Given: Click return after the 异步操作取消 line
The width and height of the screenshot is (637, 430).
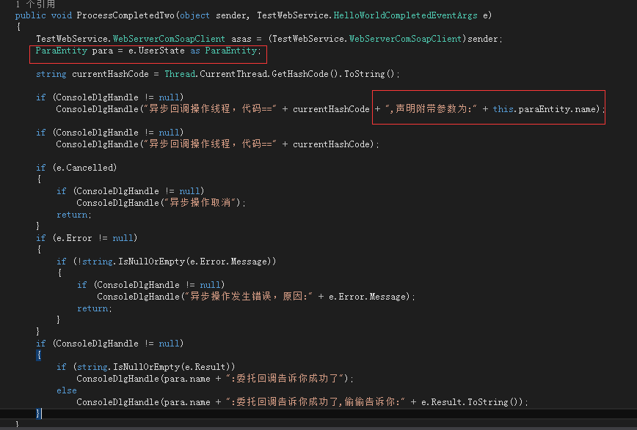Looking at the screenshot, I should 73,215.
